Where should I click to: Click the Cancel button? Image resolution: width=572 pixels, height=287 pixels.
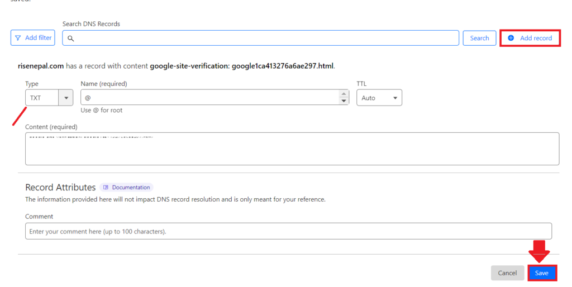point(507,273)
